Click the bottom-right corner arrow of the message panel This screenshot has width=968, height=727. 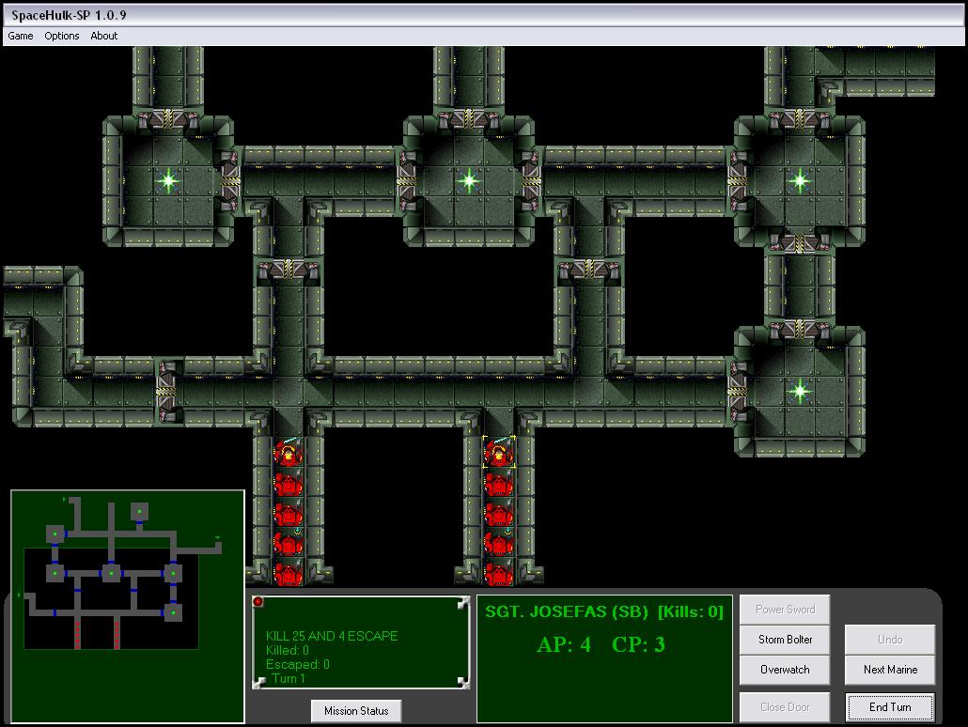[463, 682]
